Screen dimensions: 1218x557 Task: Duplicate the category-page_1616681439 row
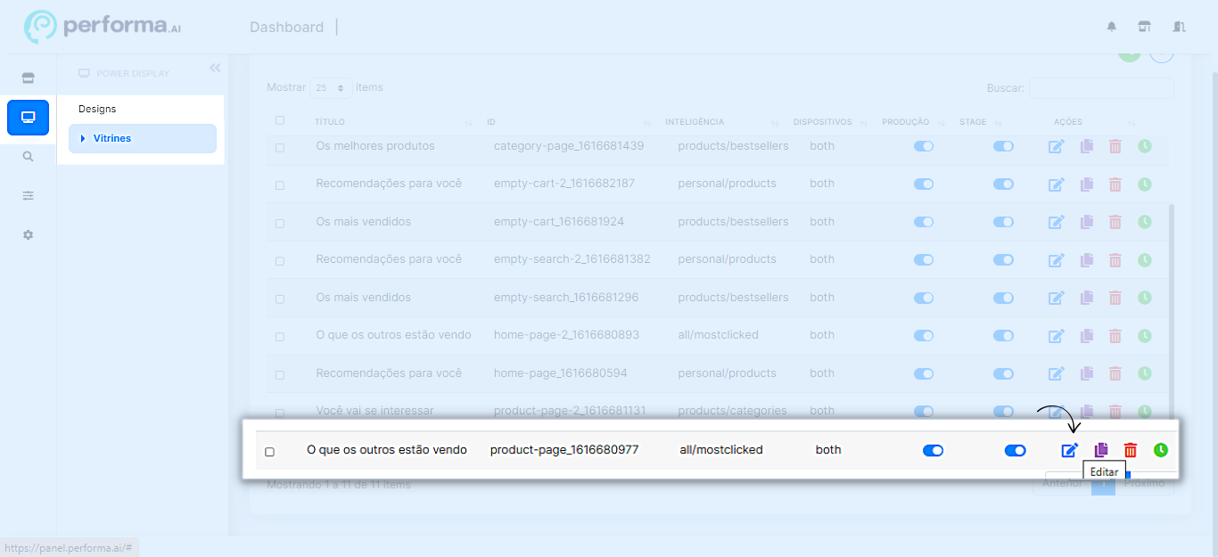(1086, 146)
